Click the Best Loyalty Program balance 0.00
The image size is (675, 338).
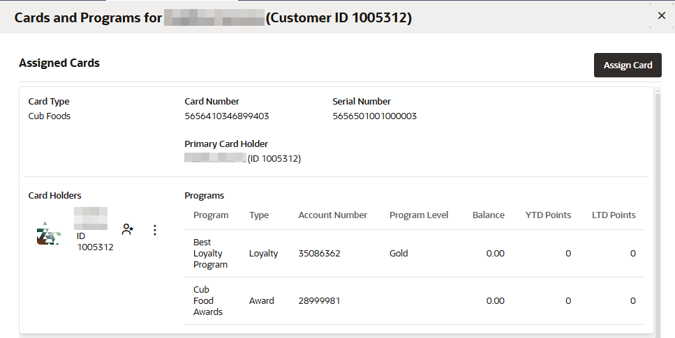pyautogui.click(x=496, y=253)
